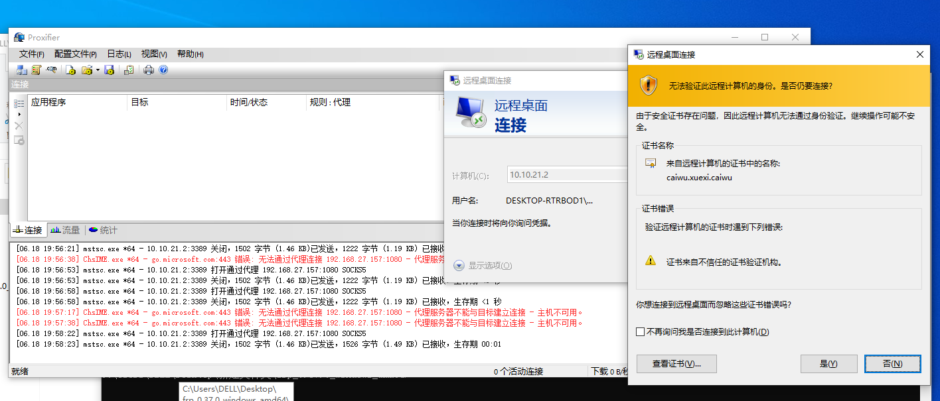Click the 时间/状态 column header

[x=266, y=102]
